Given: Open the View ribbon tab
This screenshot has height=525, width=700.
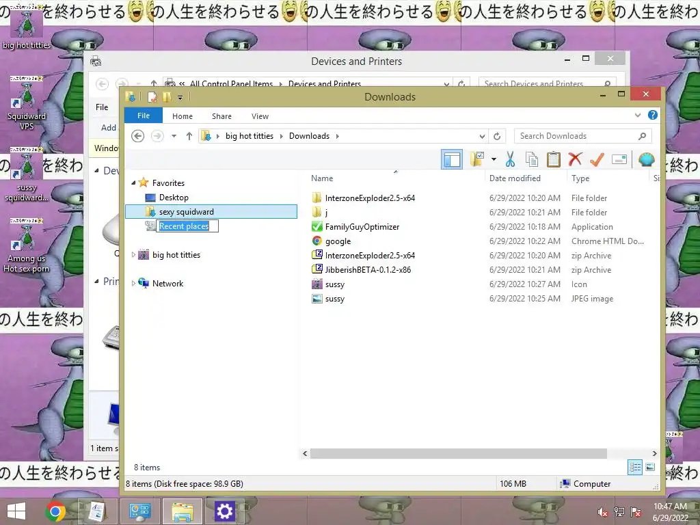Looking at the screenshot, I should point(260,116).
